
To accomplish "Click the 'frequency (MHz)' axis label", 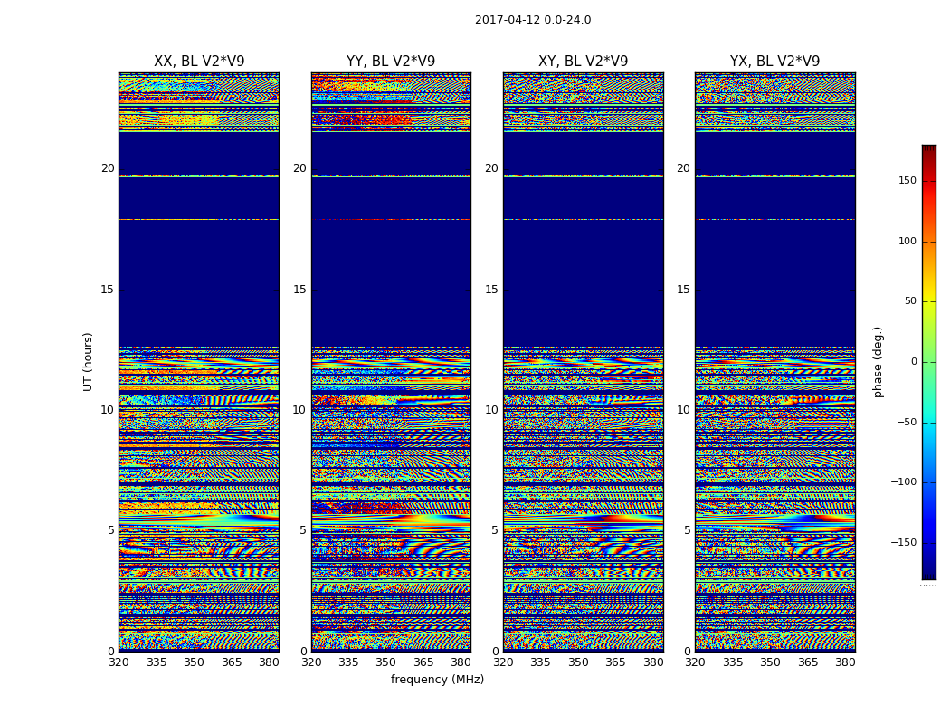I will coord(437,679).
